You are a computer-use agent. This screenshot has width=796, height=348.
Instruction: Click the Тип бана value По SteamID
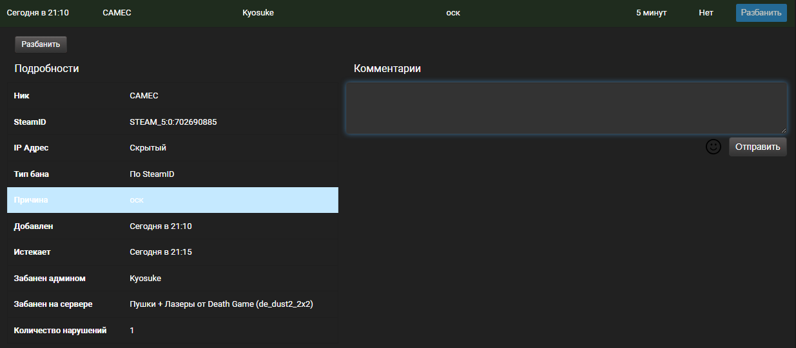[151, 174]
